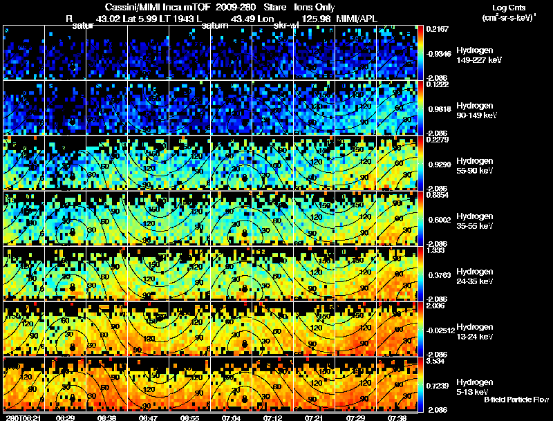Click the color scale value 0.9618

click(x=440, y=109)
